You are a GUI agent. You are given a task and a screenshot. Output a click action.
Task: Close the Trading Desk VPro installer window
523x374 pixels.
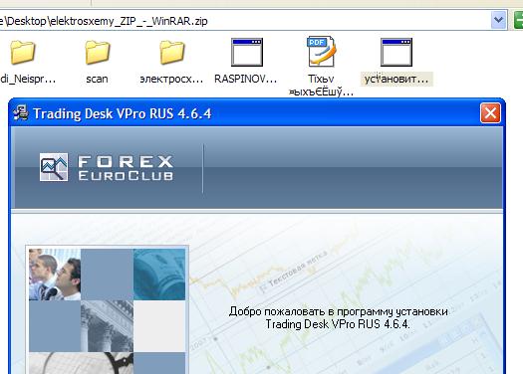[490, 113]
